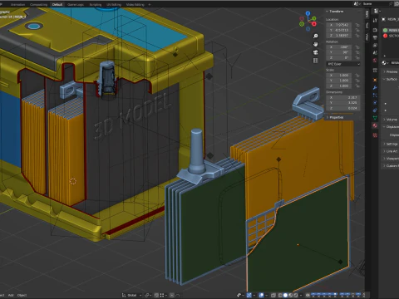Open the Scene properties tab icon
Screen dimensions: 399x299
(375, 52)
